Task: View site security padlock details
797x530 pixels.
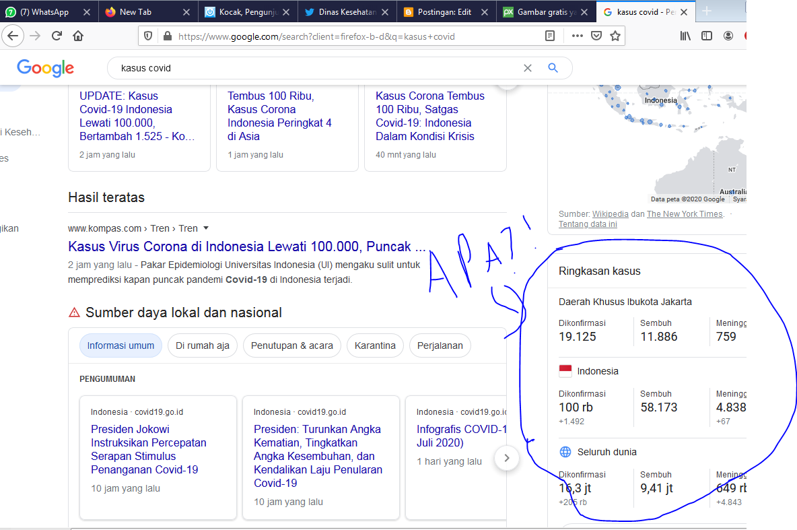Action: click(167, 36)
